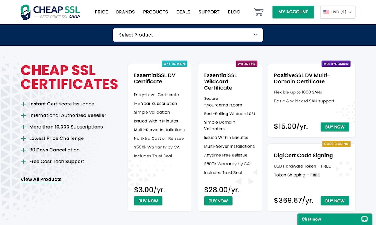The width and height of the screenshot is (376, 225).
Task: Open the USD ($) currency selector
Action: pos(338,12)
